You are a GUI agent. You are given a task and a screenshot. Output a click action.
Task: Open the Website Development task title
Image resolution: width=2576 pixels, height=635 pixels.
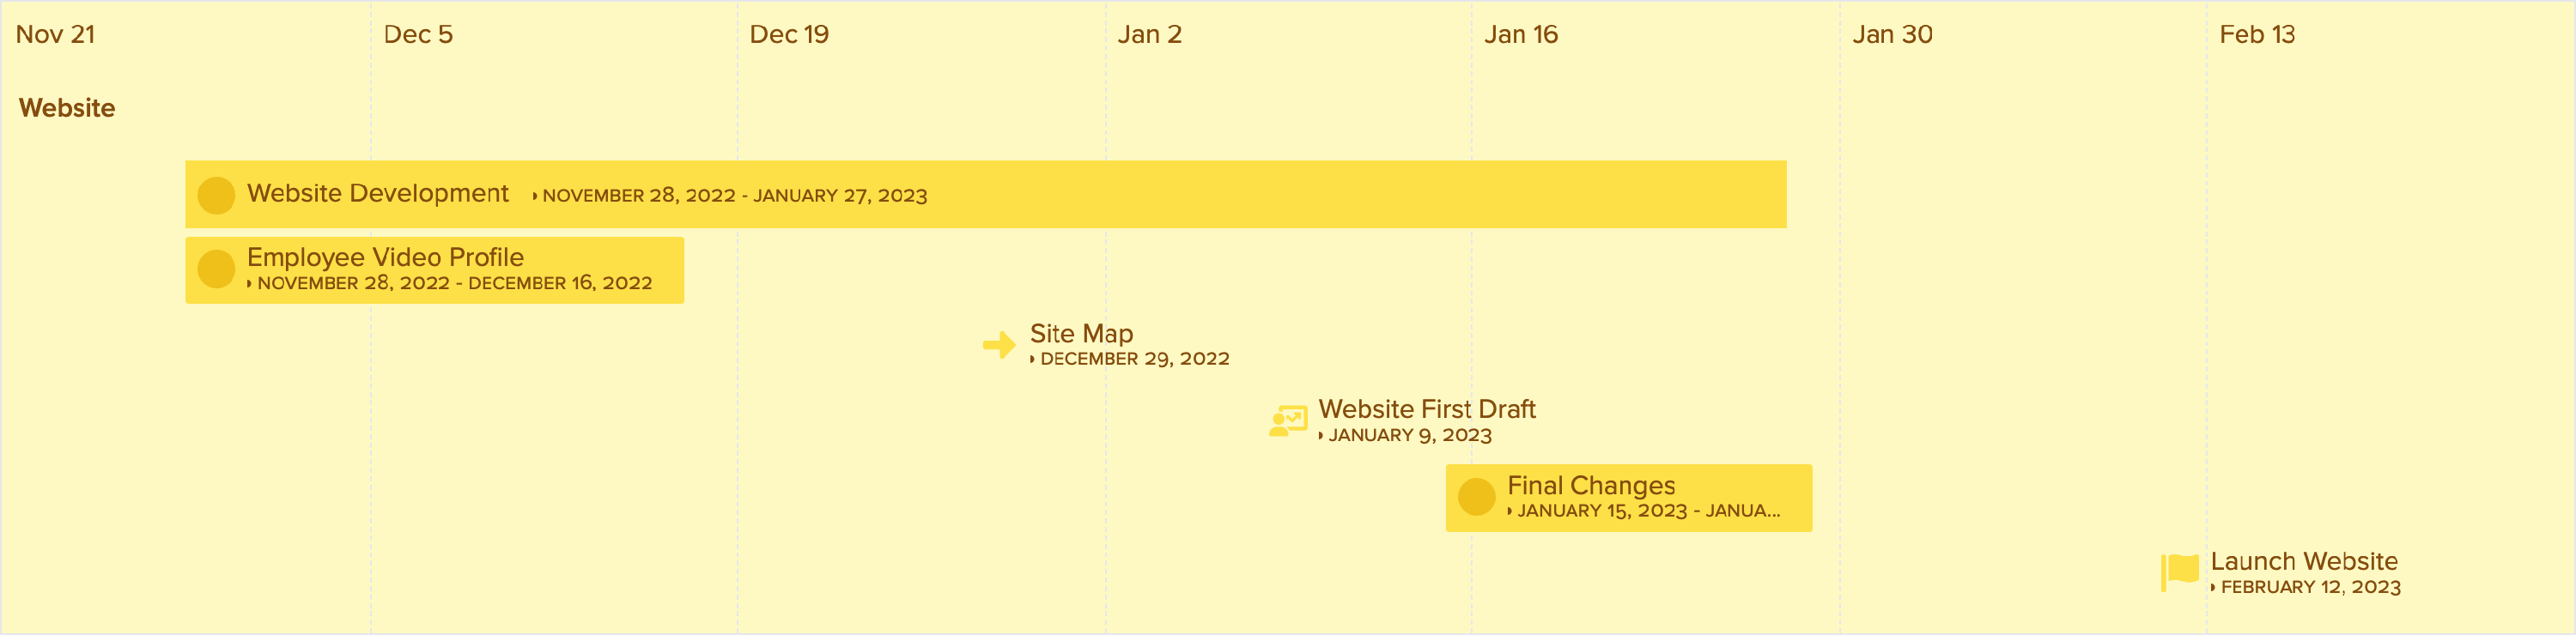tap(378, 193)
